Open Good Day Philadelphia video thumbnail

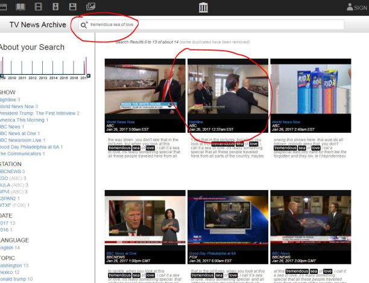tap(228, 220)
